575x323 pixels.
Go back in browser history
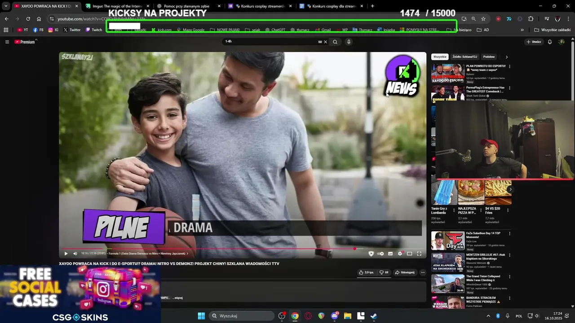click(x=6, y=19)
